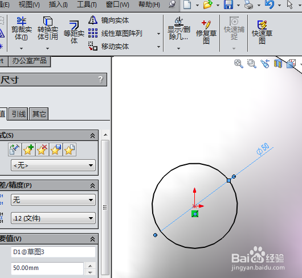Click add style star with plus icon
This screenshot has width=302, height=278.
click(28, 150)
